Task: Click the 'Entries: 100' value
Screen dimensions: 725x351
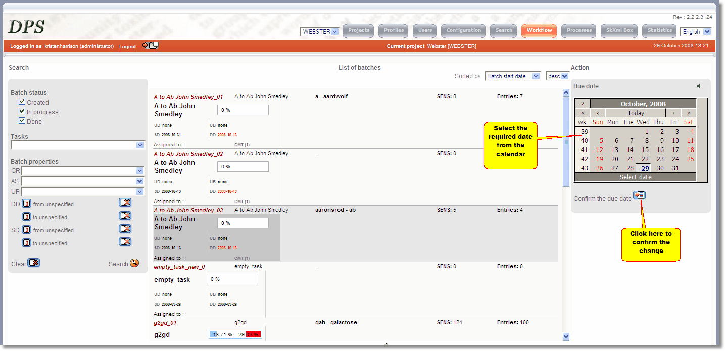Action: click(x=513, y=322)
